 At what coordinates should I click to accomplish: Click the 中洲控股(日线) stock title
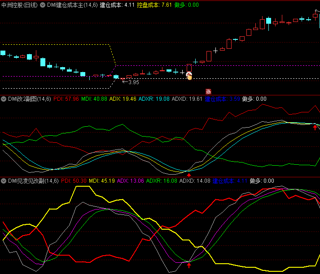coord(20,5)
